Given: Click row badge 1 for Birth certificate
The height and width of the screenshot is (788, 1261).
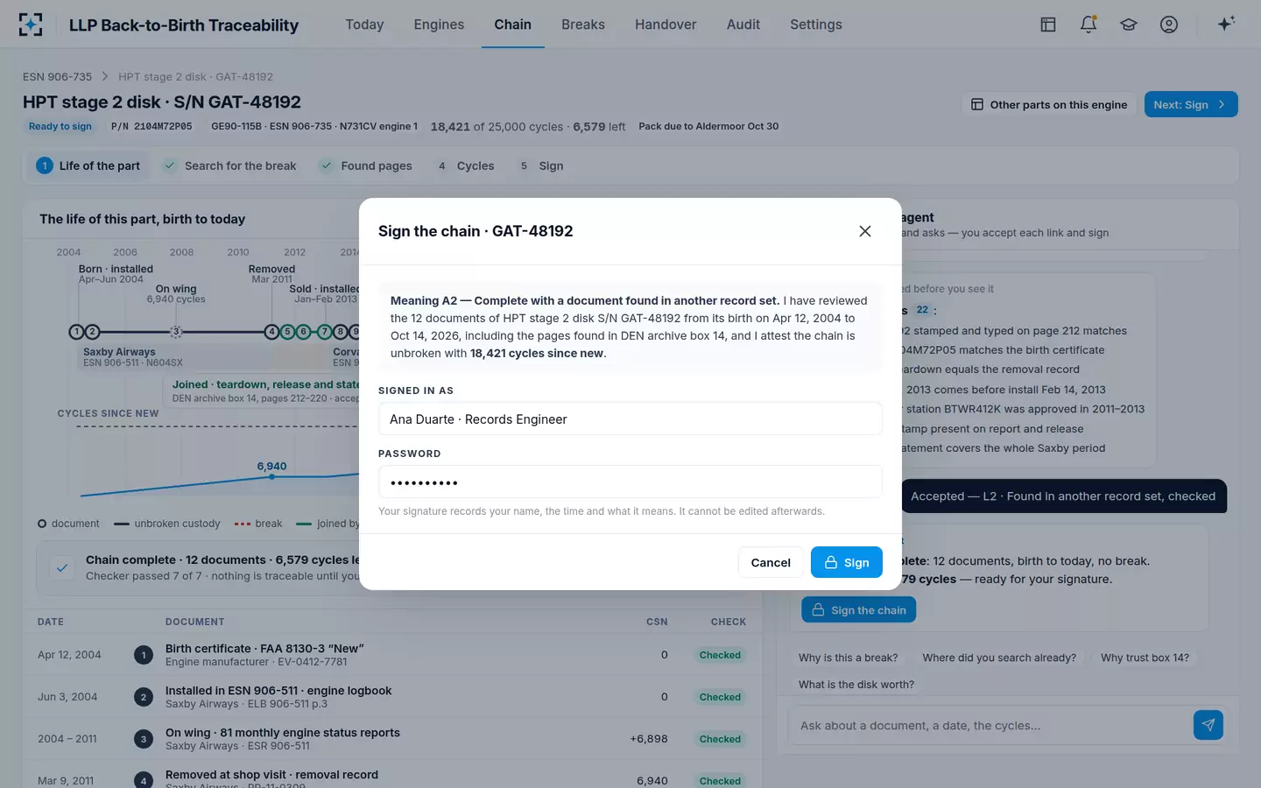Looking at the screenshot, I should coord(144,655).
